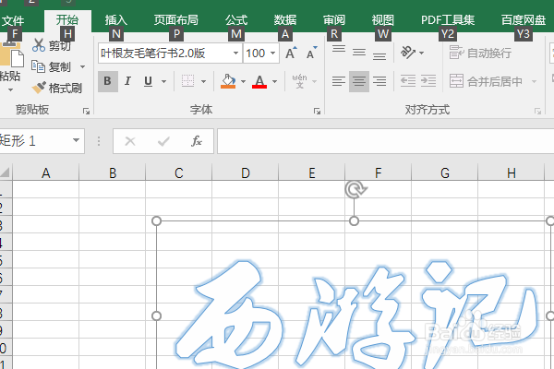The height and width of the screenshot is (369, 554).
Task: Switch to the 页面布局 tab
Action: point(176,20)
